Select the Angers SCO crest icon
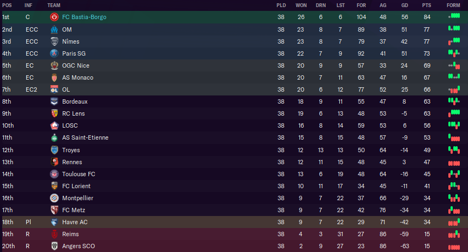This screenshot has width=468, height=252. pyautogui.click(x=54, y=246)
